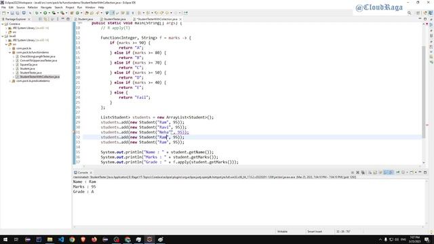Click Collapse All icon in Package Explorer
This screenshot has width=434, height=244.
click(41, 19)
